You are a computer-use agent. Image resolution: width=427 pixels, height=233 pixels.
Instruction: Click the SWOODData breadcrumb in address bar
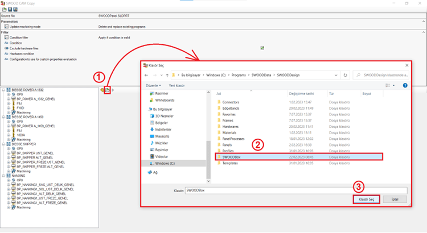click(x=261, y=76)
